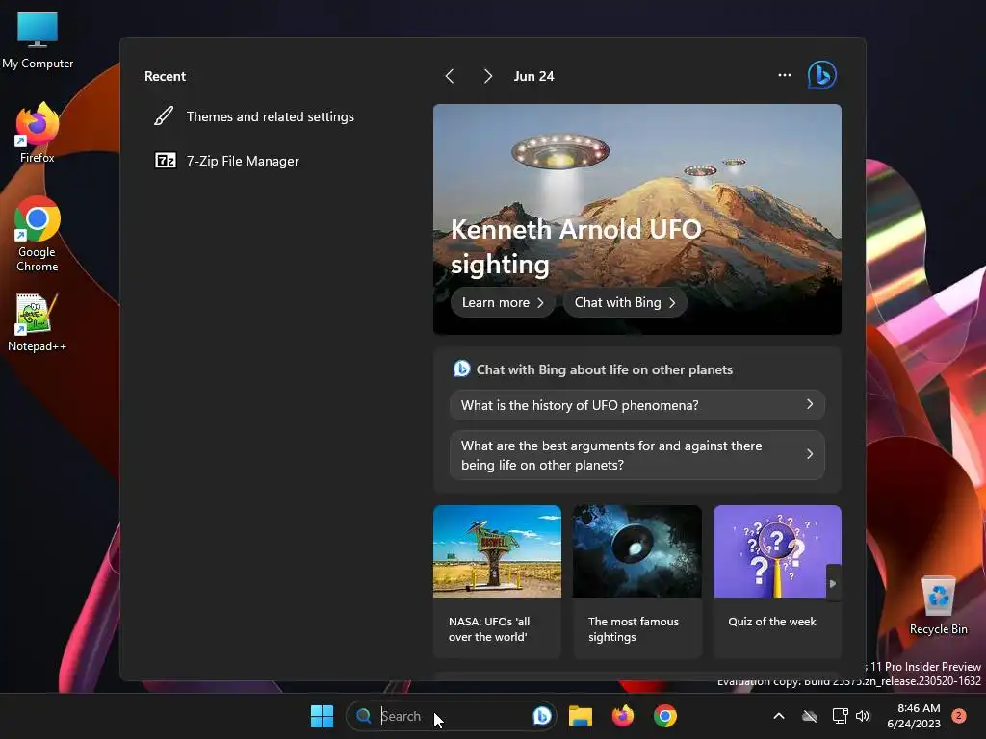Select the Firefox desktop shortcut
This screenshot has height=739, width=986.
pyautogui.click(x=38, y=133)
